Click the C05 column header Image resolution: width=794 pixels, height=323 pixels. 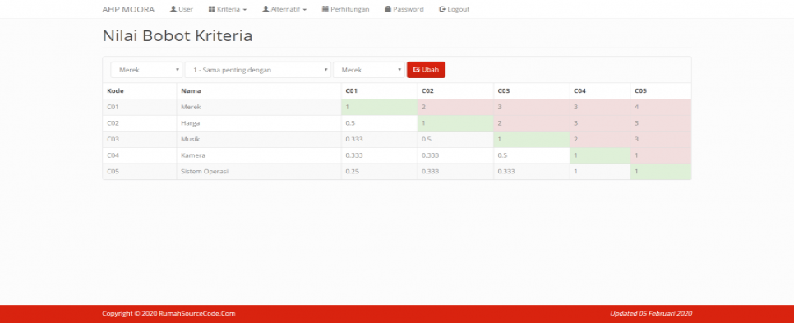(660, 91)
